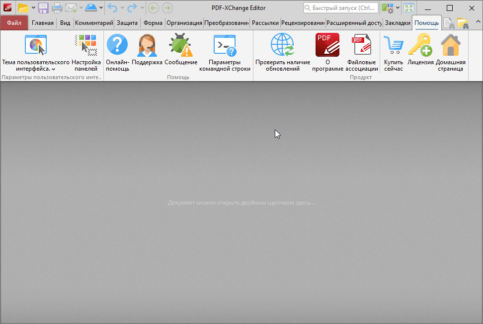483x324 pixels.
Task: Open the Файл menu
Action: pyautogui.click(x=14, y=23)
